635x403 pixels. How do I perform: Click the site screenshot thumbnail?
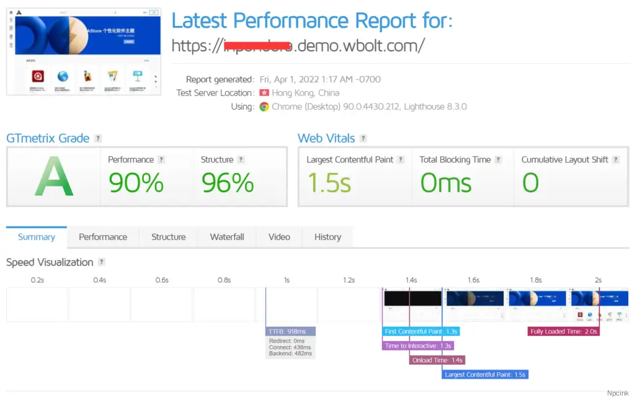click(84, 51)
